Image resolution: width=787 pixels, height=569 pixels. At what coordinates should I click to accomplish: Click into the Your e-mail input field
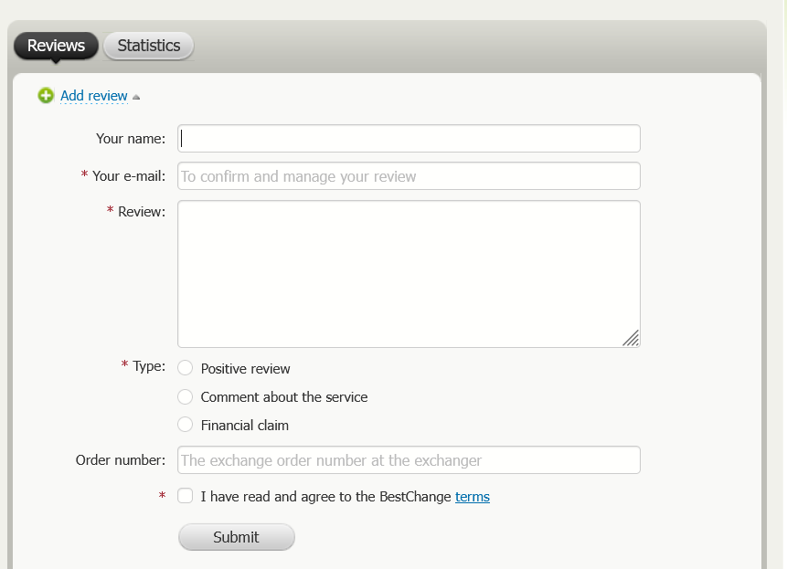409,176
